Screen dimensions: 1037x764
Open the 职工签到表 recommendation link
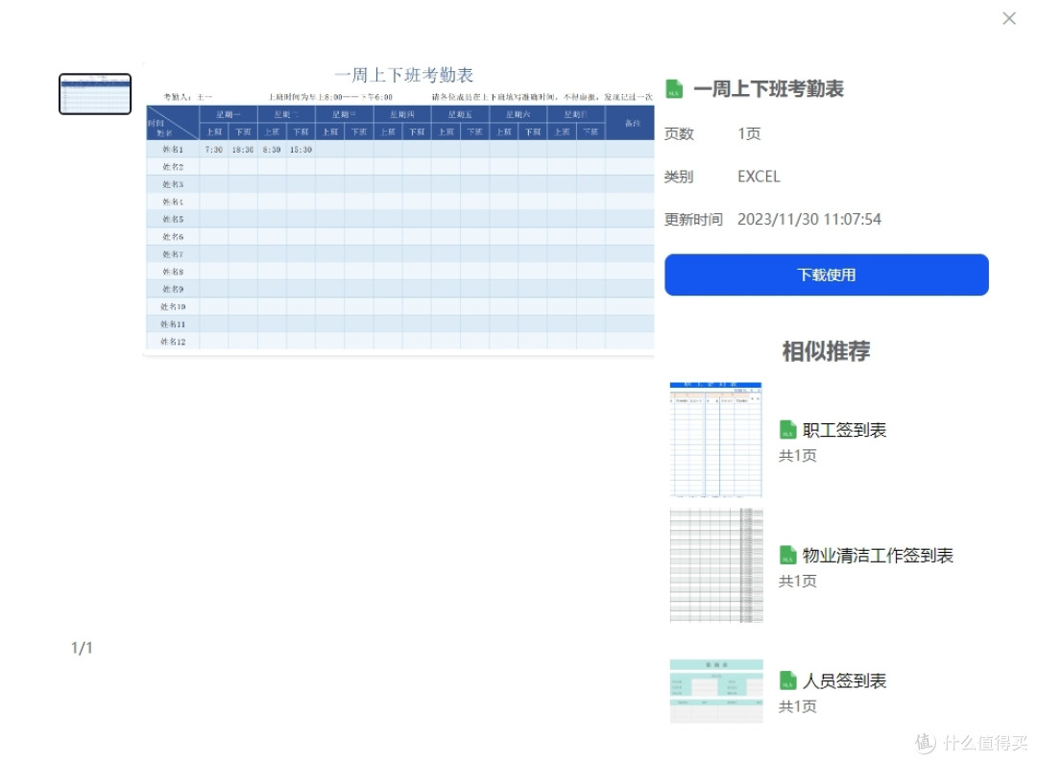(x=845, y=430)
